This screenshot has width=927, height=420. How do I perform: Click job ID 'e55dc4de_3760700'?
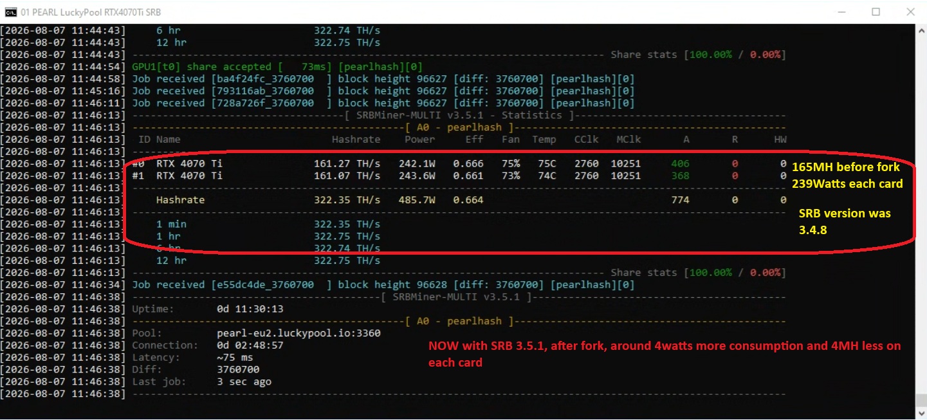point(265,285)
